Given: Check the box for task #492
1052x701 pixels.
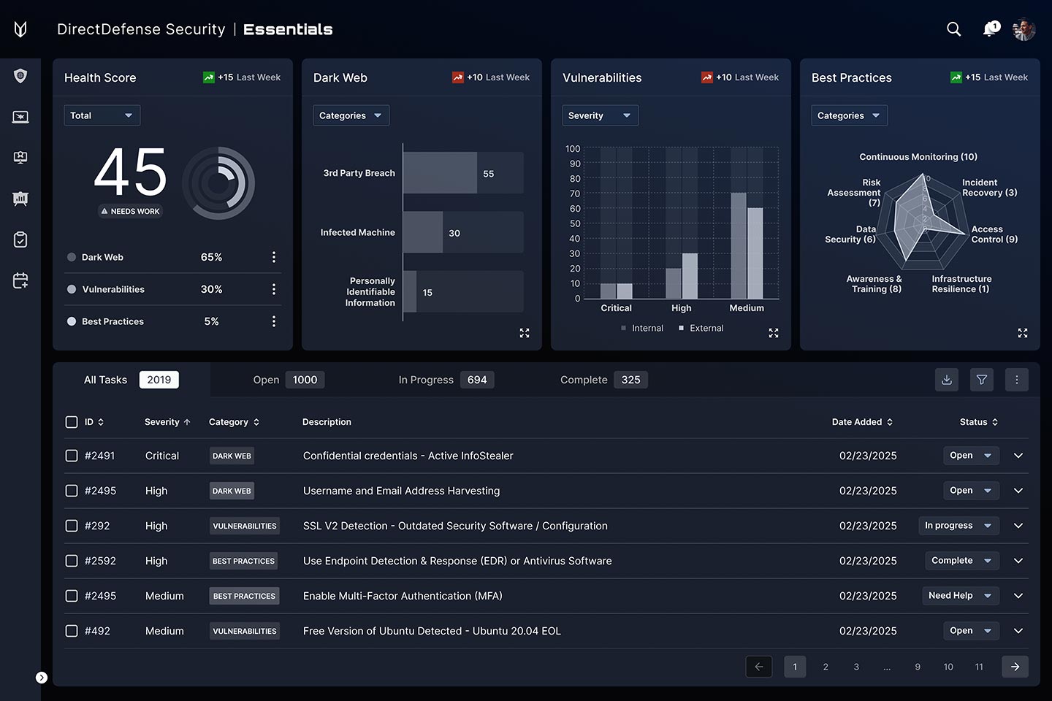Looking at the screenshot, I should 72,631.
